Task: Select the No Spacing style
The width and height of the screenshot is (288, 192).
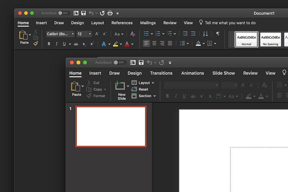Action: click(270, 40)
